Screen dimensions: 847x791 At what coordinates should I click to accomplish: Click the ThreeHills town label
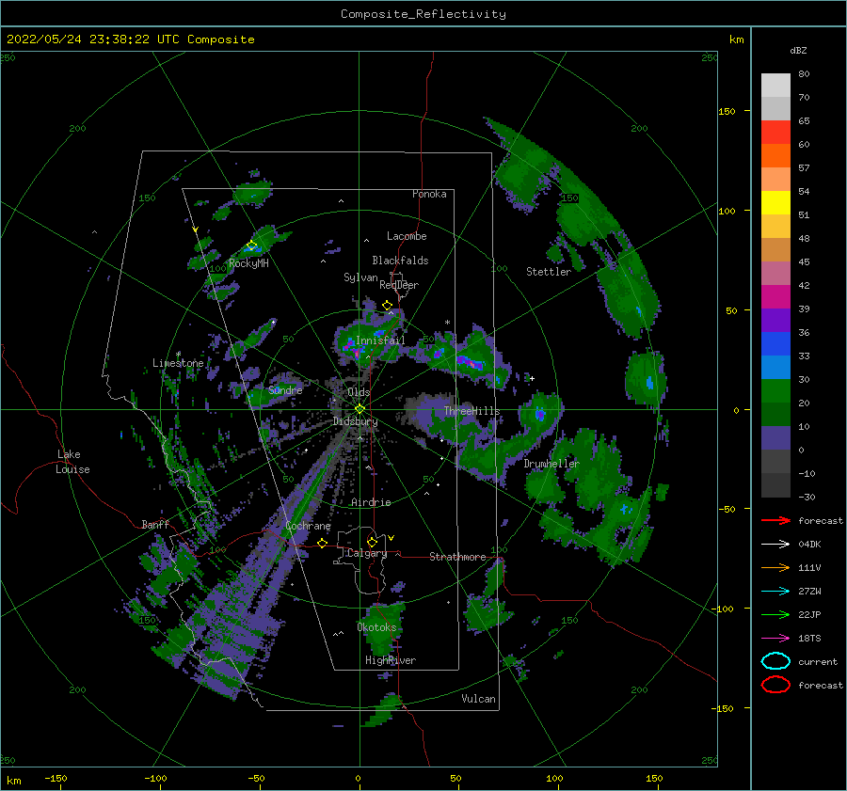(472, 411)
